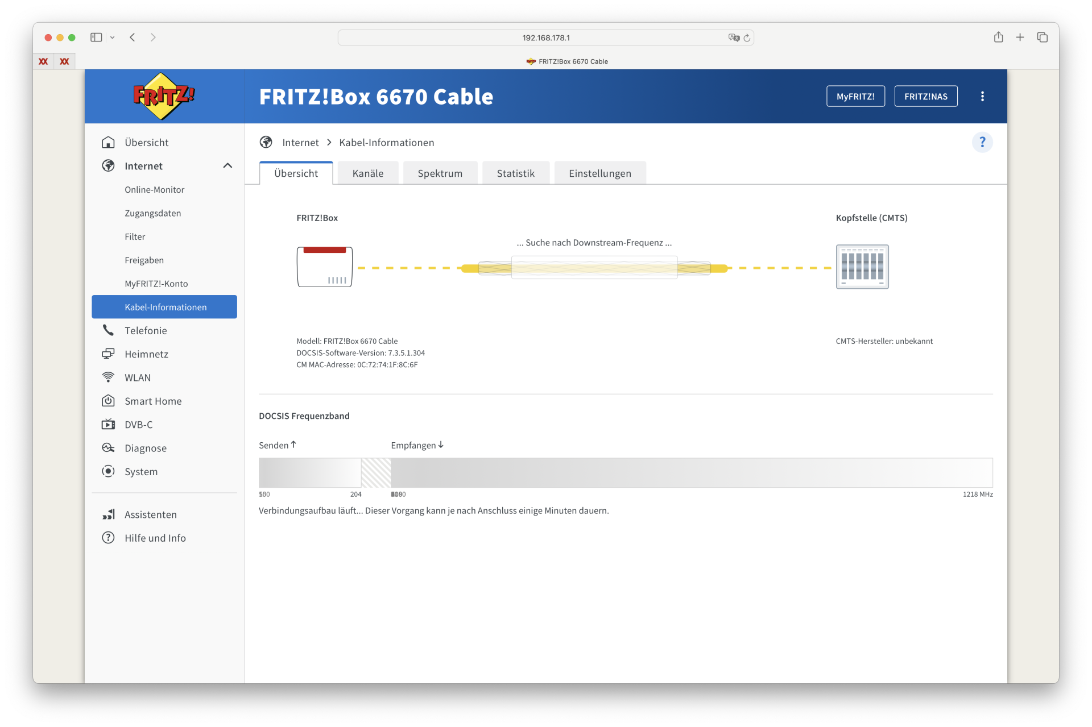Switch to the Einstellungen tab
The height and width of the screenshot is (727, 1092).
(599, 173)
